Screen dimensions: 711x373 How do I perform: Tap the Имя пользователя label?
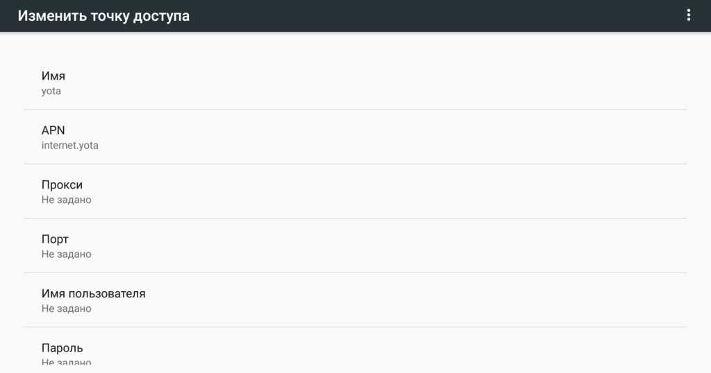coord(94,293)
